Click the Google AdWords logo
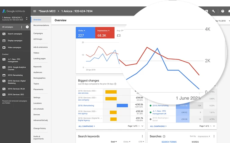The image size is (230, 143). click(13, 11)
